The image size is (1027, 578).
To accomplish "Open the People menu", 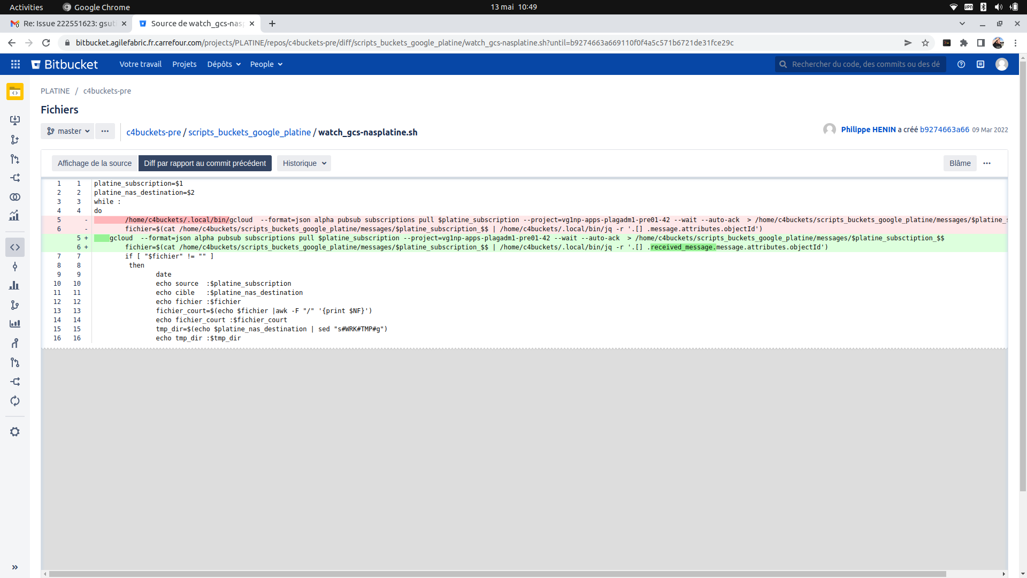I will [x=266, y=64].
